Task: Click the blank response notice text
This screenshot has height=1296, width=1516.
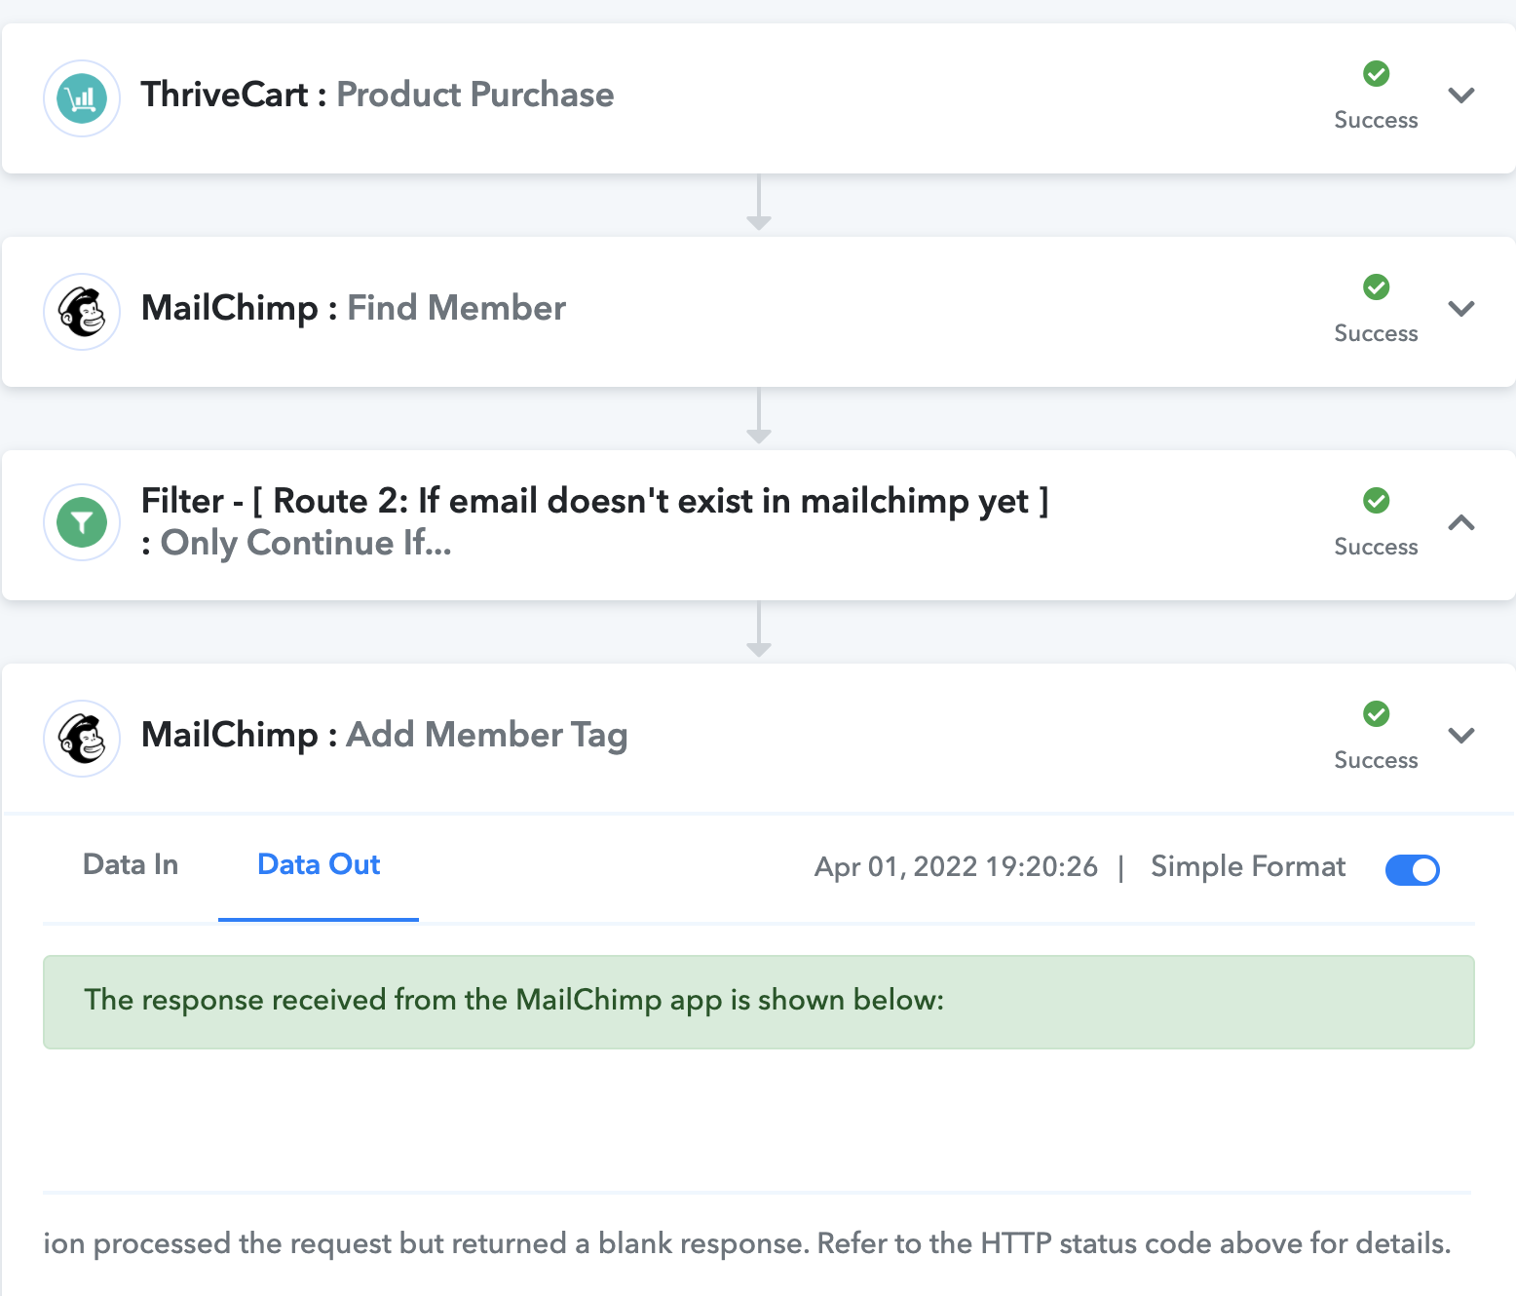Action: point(747,1244)
